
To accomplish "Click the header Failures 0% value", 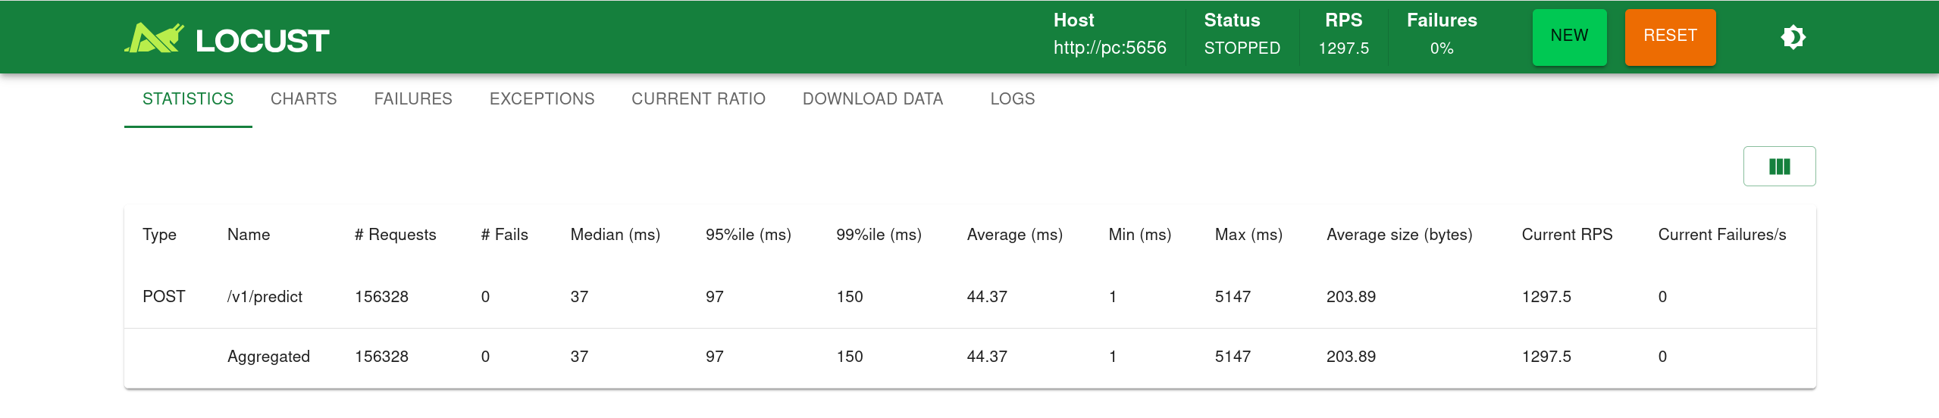I will [1442, 48].
